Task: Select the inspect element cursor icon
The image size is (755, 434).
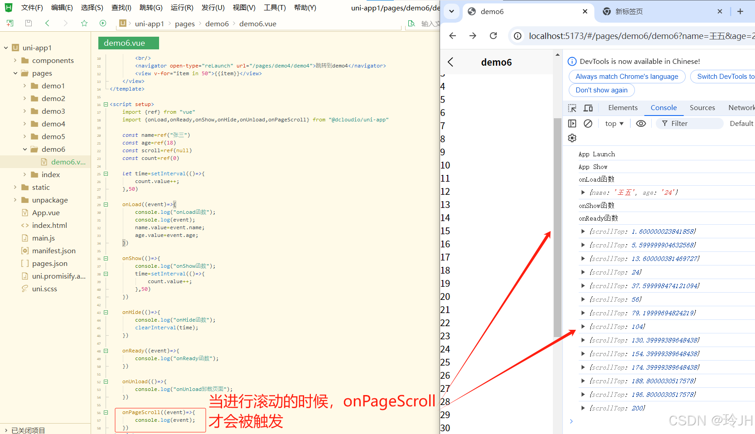Action: pos(573,108)
